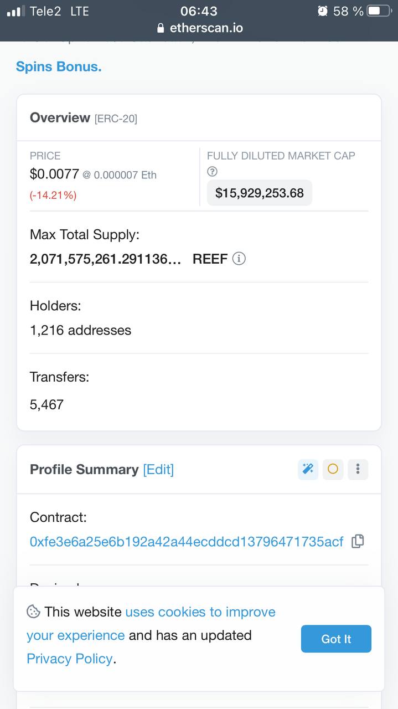Tap the truncated max total supply number

click(x=105, y=259)
